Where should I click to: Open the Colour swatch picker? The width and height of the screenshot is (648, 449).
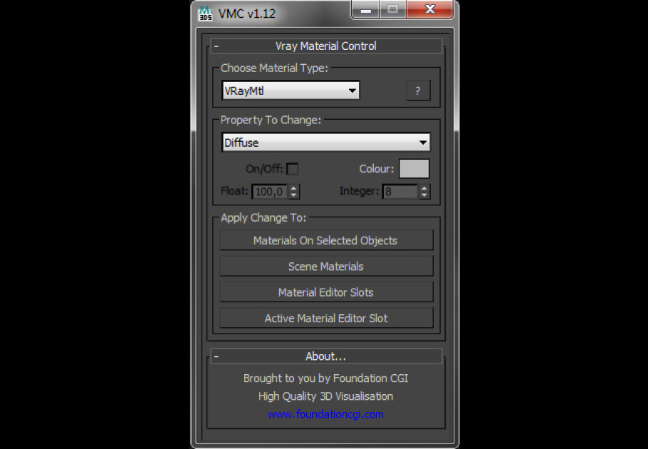tap(414, 169)
